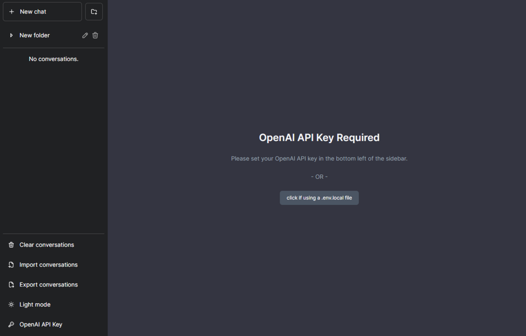Viewport: 526px width, 336px height.
Task: Click the No conversations text area
Action: point(53,59)
